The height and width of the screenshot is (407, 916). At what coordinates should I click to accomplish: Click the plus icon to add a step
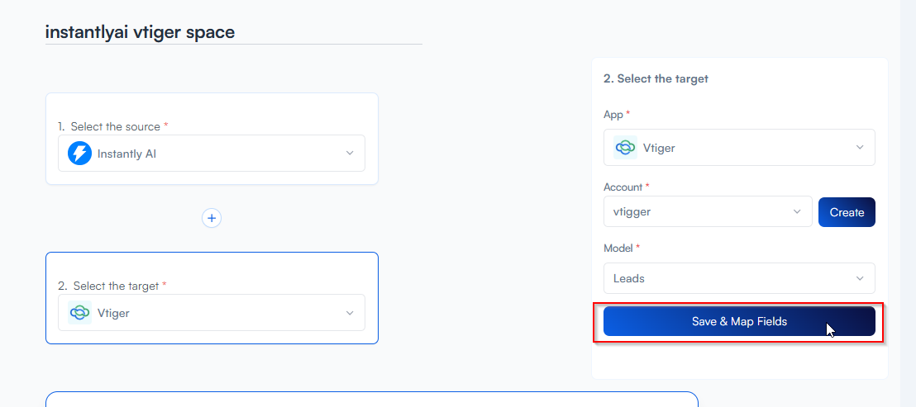pos(212,218)
